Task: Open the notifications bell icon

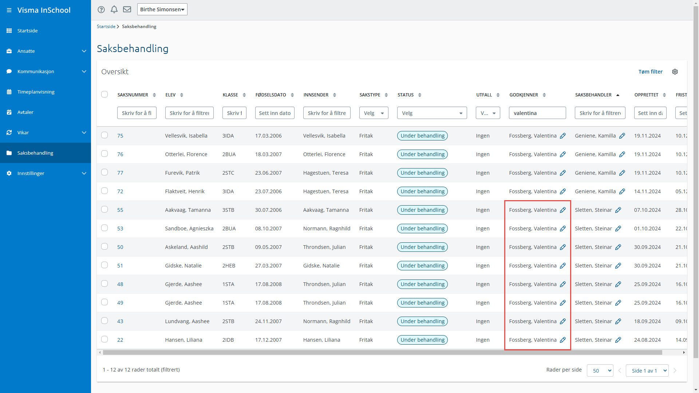Action: [114, 9]
